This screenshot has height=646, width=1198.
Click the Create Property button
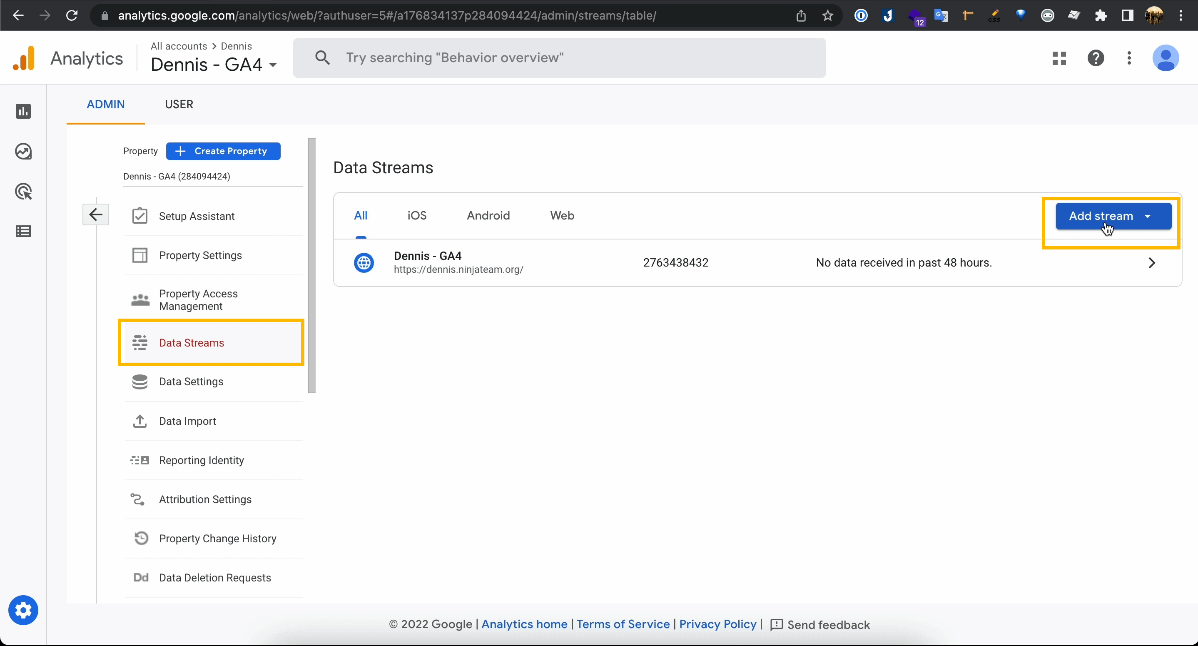tap(223, 151)
